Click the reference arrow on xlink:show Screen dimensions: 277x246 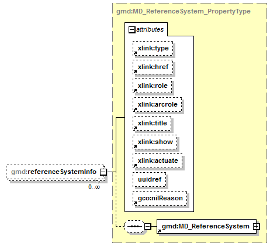(x=135, y=146)
